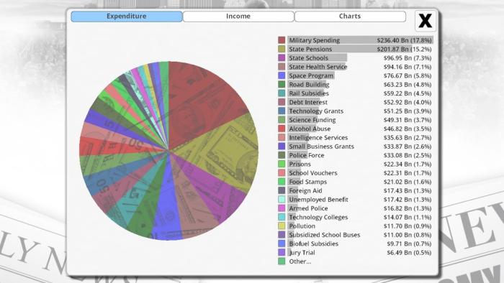Select the Pollution label

(302, 226)
